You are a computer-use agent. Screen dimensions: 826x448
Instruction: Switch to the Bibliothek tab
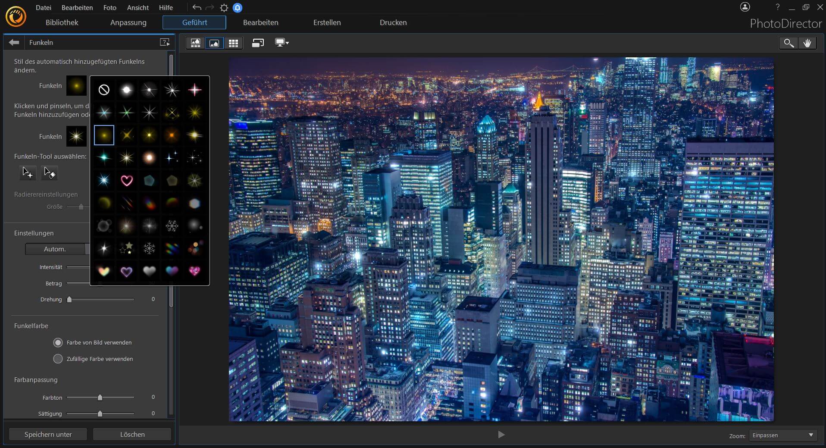click(62, 22)
